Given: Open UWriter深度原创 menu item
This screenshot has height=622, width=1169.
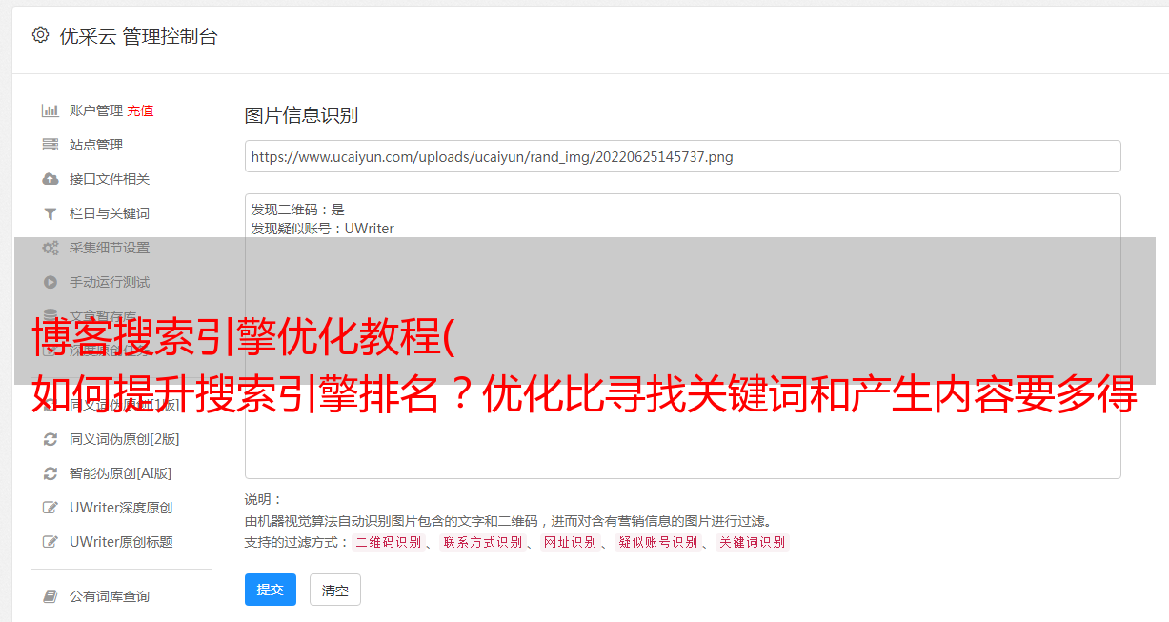Looking at the screenshot, I should point(121,508).
